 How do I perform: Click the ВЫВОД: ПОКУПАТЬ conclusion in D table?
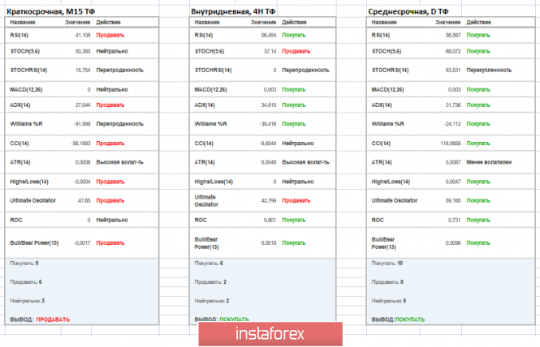[398, 319]
